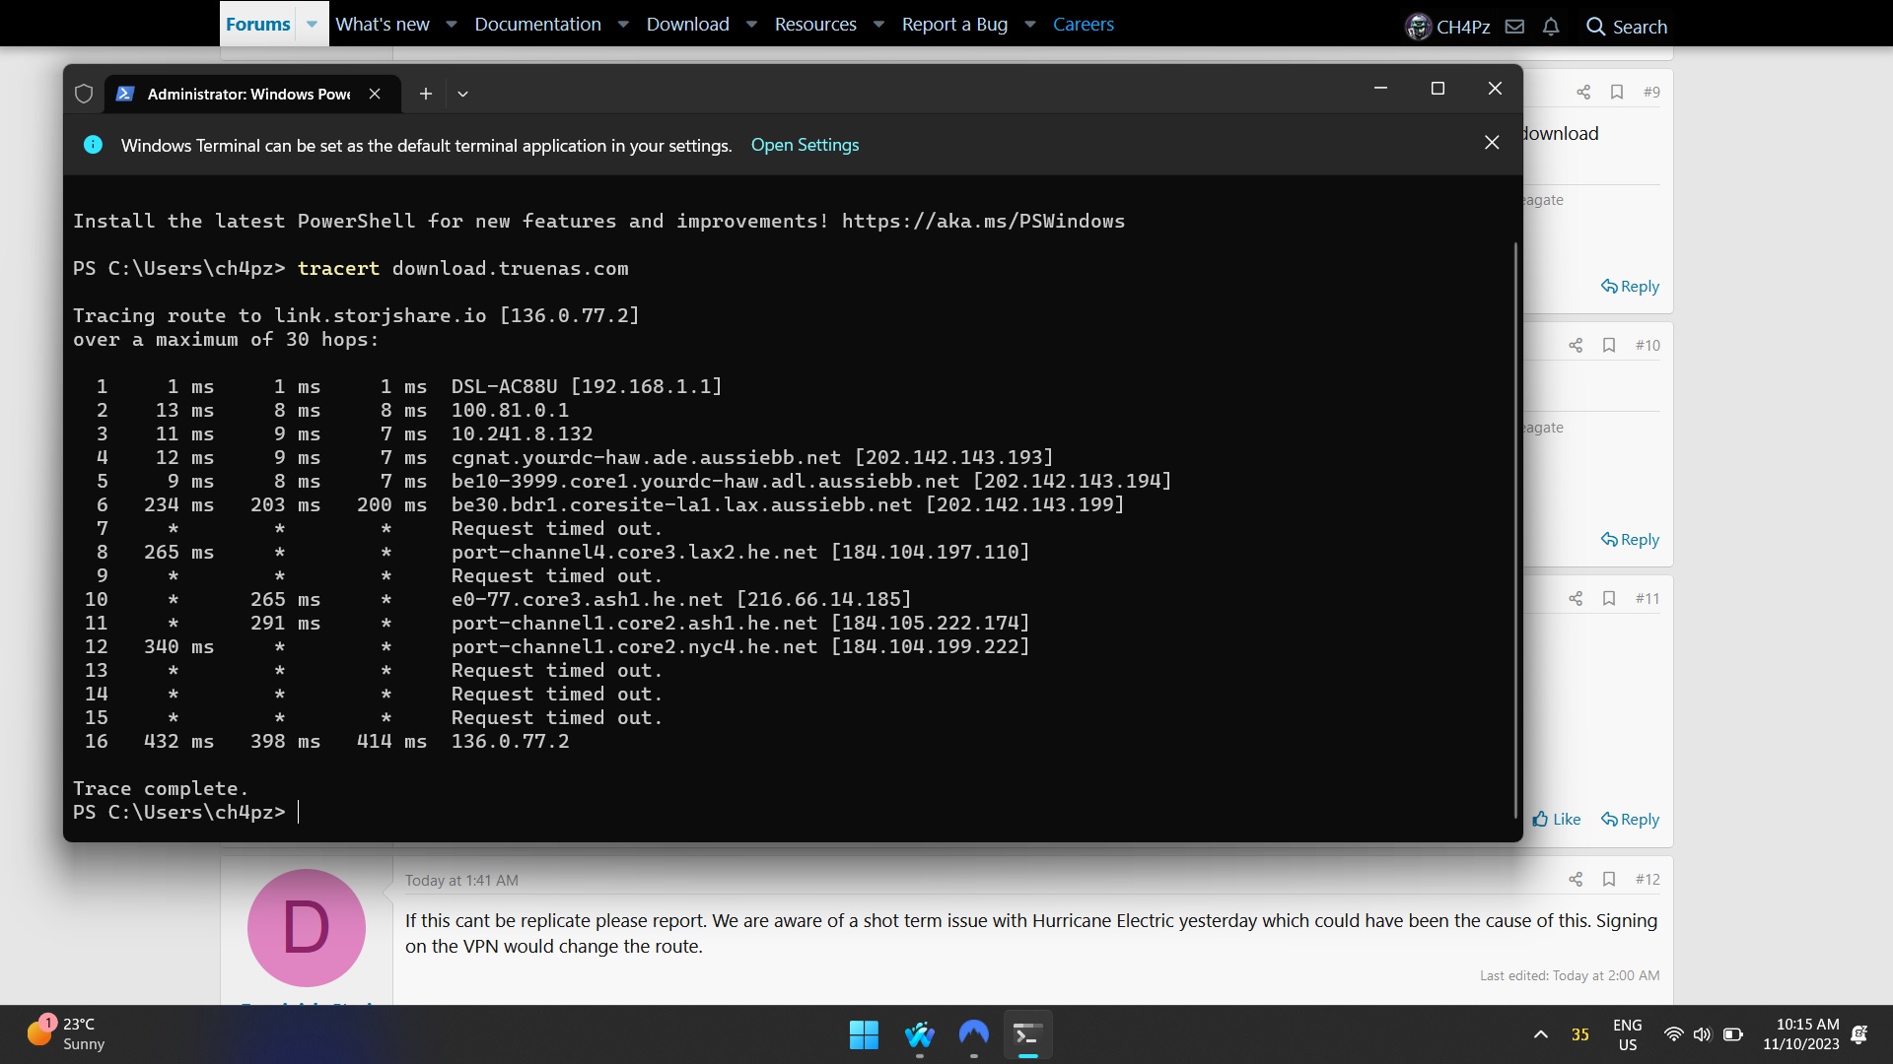This screenshot has width=1893, height=1064.
Task: Open What's new menu item
Action: pyautogui.click(x=383, y=24)
